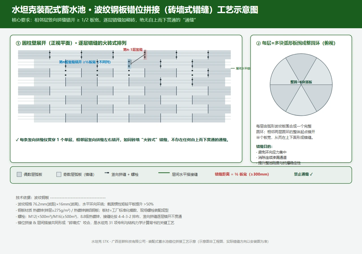Click the 钢板材质 热镀锌 line
362x254 pixels.
(92, 210)
